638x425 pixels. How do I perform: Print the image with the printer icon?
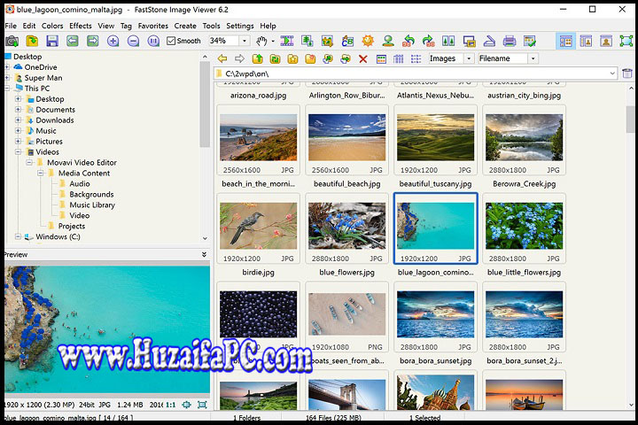[510, 41]
